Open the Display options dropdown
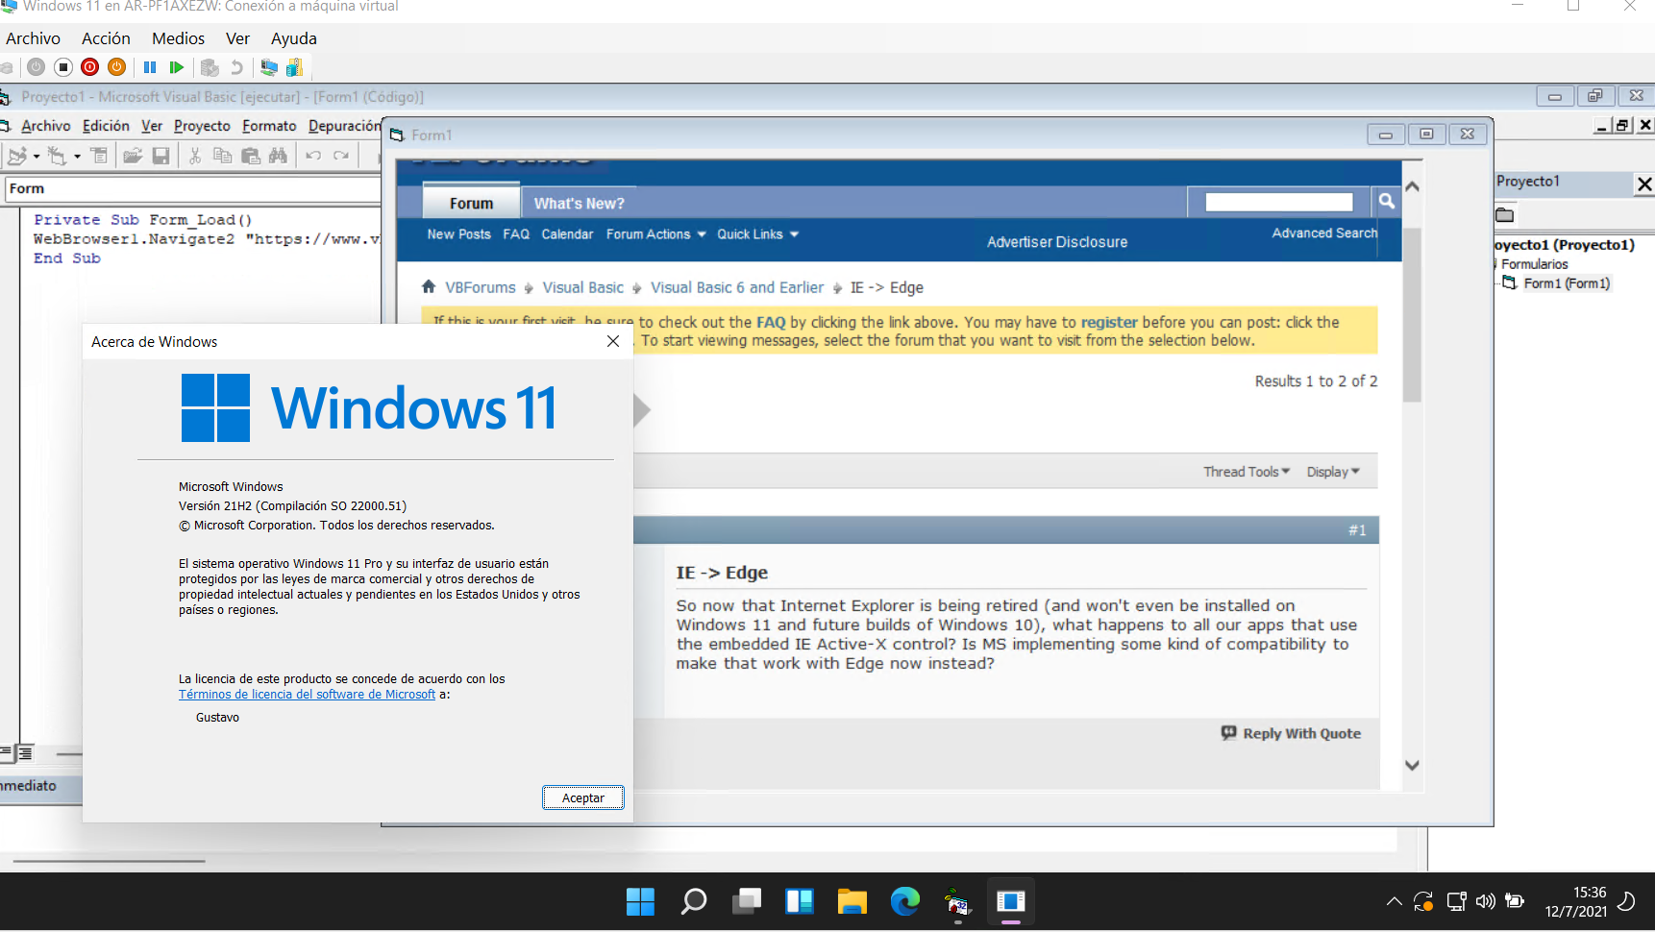Screen dimensions: 1655x932 (x=1332, y=472)
